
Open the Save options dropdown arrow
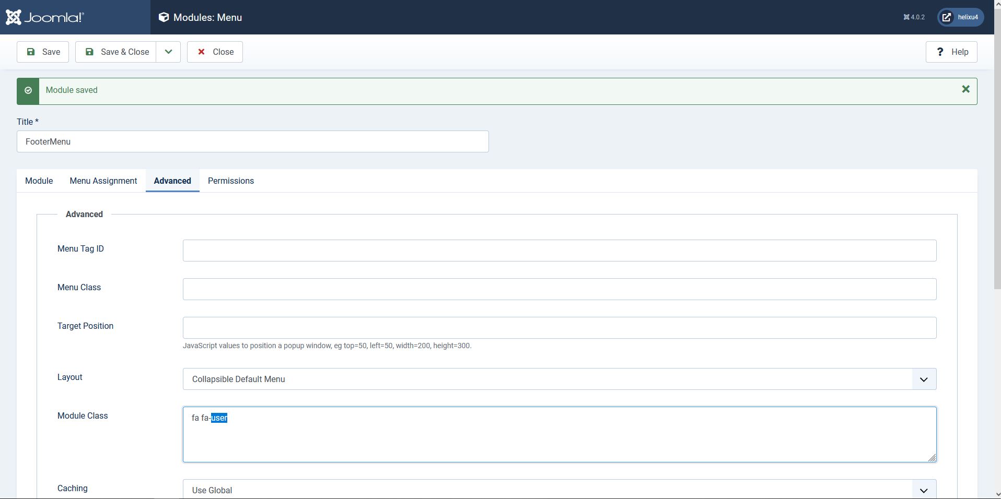(168, 52)
